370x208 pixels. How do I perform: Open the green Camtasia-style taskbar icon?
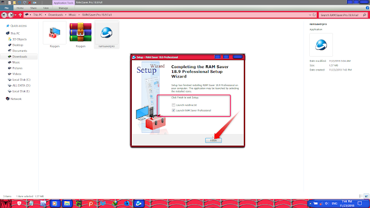[79, 203]
